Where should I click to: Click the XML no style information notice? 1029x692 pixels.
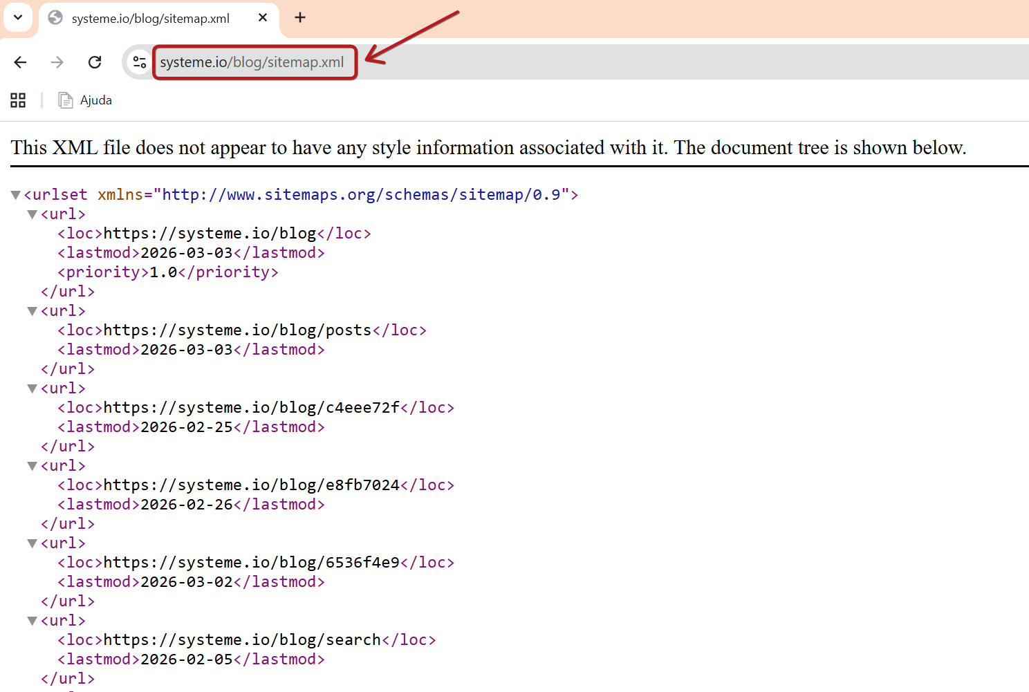488,148
